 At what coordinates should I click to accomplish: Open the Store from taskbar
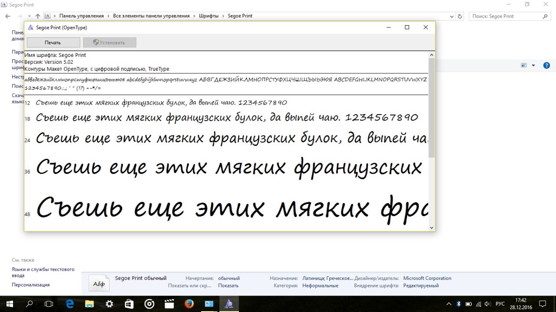point(129,304)
